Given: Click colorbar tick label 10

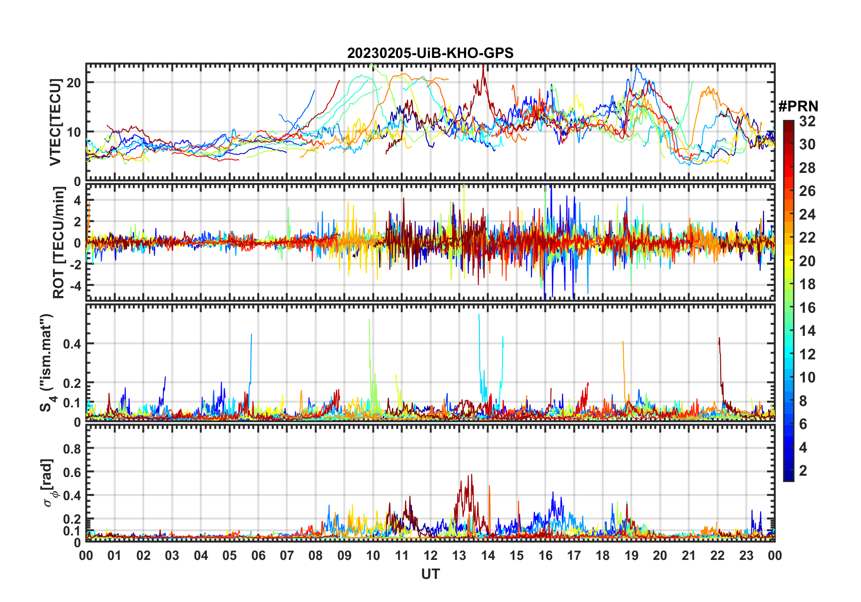Looking at the screenshot, I should 807,377.
